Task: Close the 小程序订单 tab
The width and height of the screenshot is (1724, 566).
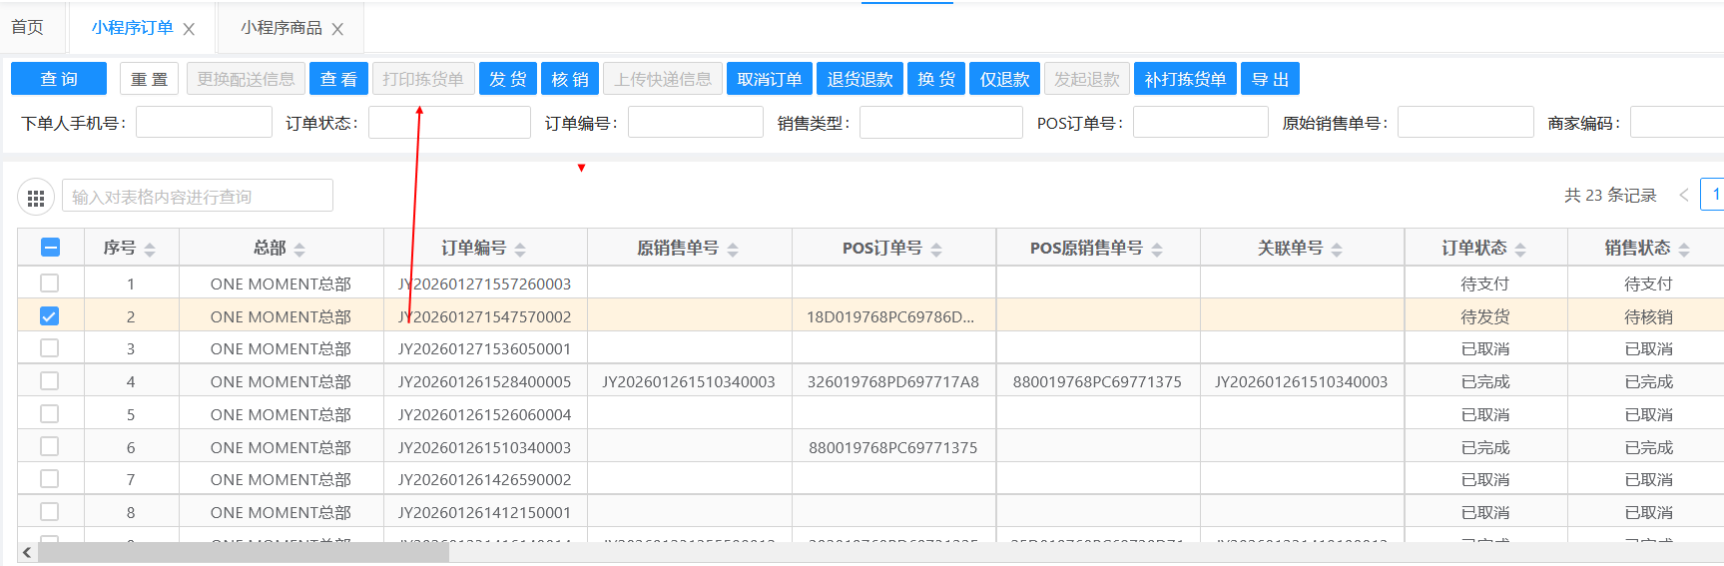Action: point(189,29)
